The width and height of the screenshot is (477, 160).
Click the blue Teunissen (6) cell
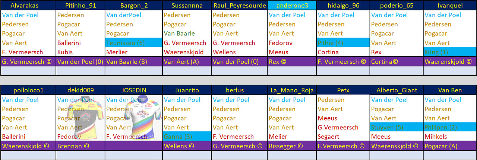[x=134, y=43]
